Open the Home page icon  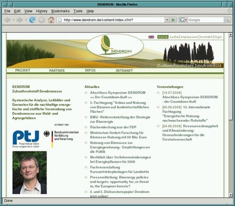[x=51, y=20]
